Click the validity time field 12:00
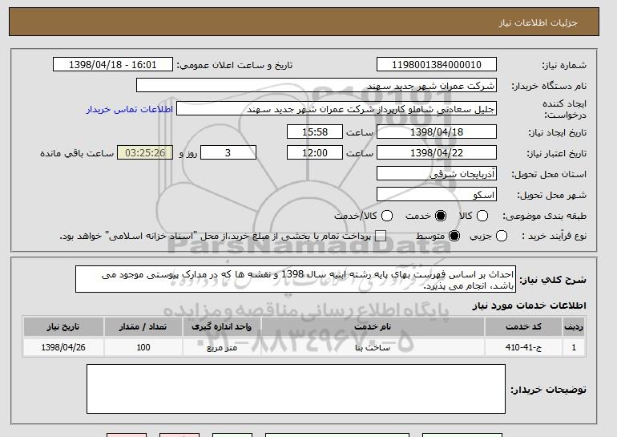The height and width of the screenshot is (437, 617). click(x=315, y=153)
